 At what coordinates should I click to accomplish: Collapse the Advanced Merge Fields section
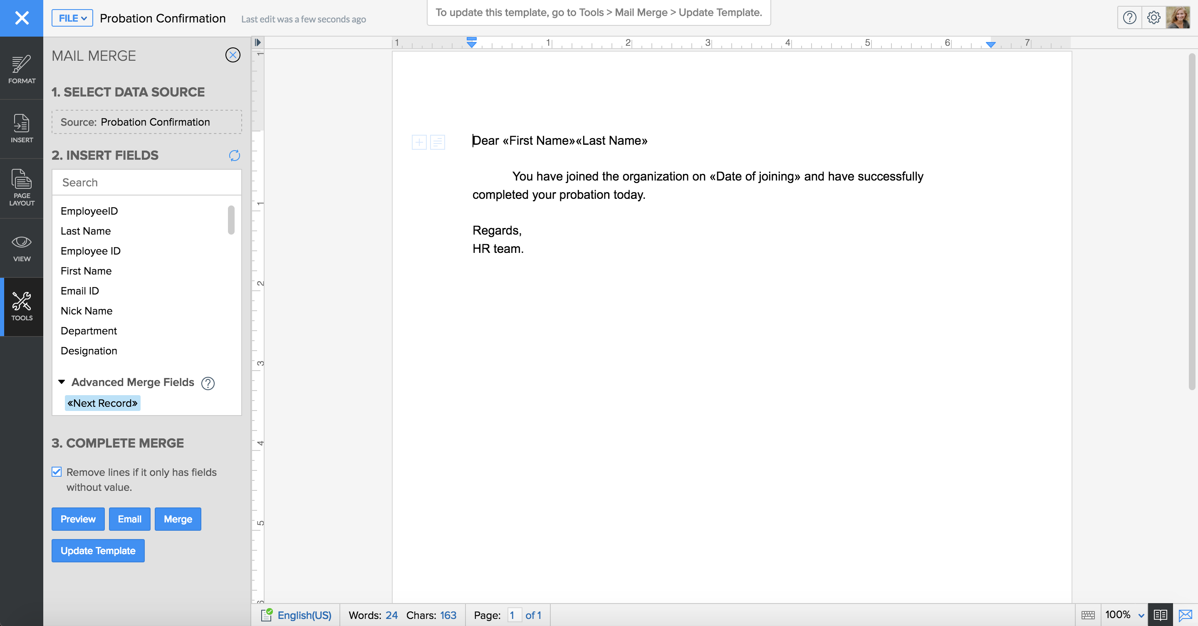tap(62, 382)
